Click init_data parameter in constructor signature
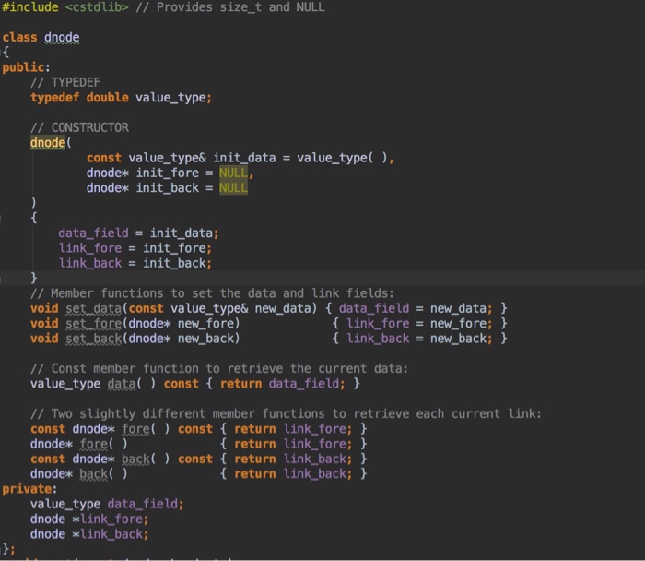Screen dimensions: 645x561 click(x=244, y=158)
